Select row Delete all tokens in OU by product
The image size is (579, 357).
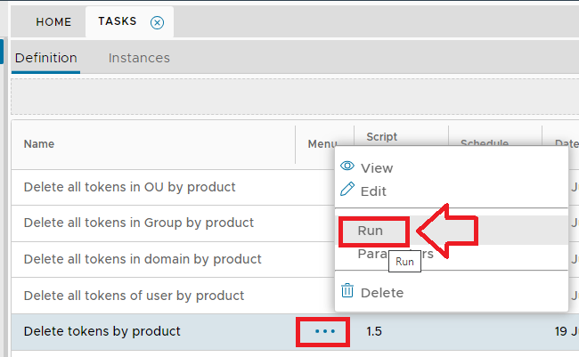point(129,187)
